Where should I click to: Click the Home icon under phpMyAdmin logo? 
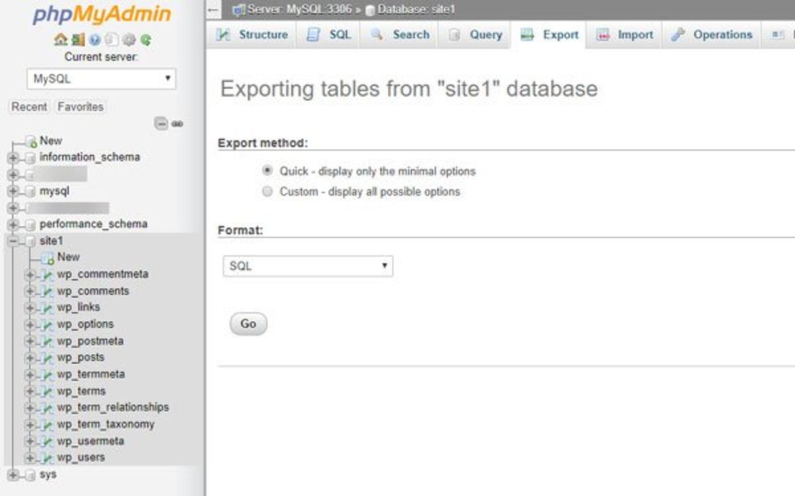tap(61, 40)
